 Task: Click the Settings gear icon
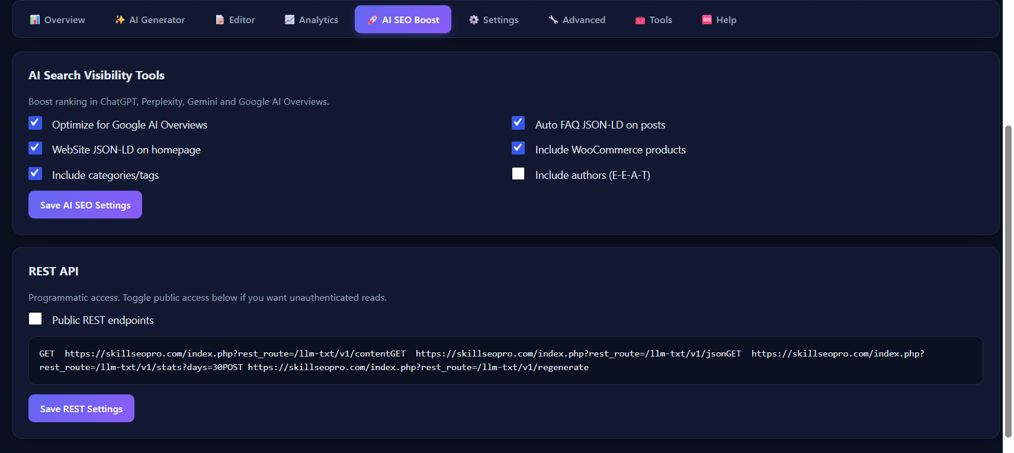(x=474, y=20)
